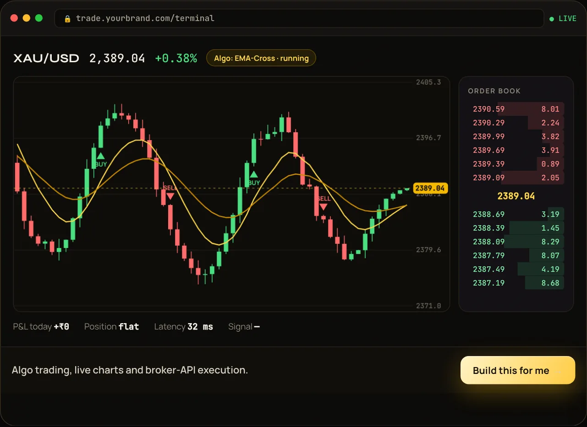Viewport: 587px width, 427px height.
Task: Select bid row 2388.39
Action: click(516, 228)
